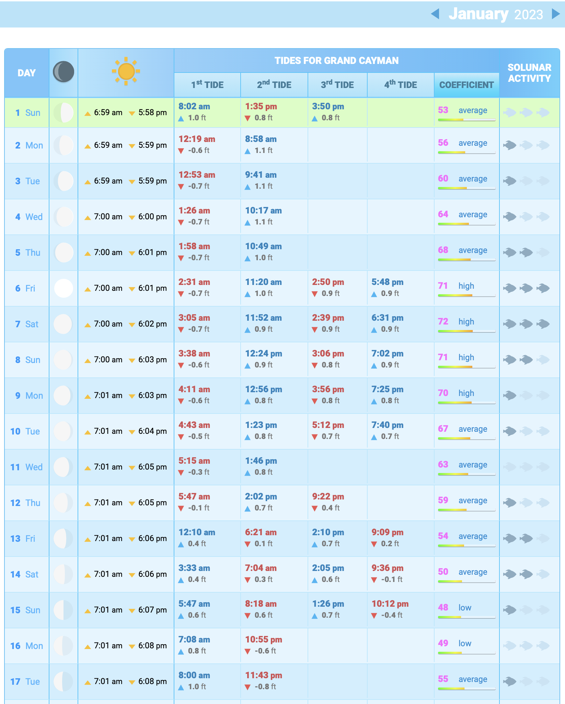The height and width of the screenshot is (704, 565).
Task: Click solunar fish icons for 1 Sun
Action: point(526,112)
